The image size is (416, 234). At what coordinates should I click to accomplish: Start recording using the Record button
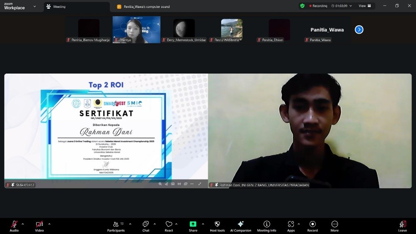[x=313, y=225]
